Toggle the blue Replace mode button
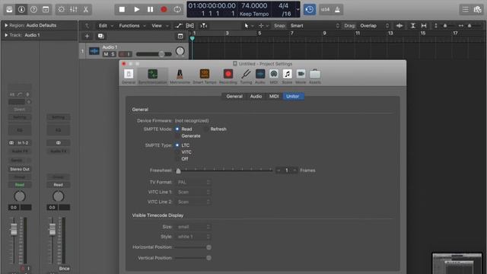Screen dimensions: 487x274 click(x=310, y=9)
